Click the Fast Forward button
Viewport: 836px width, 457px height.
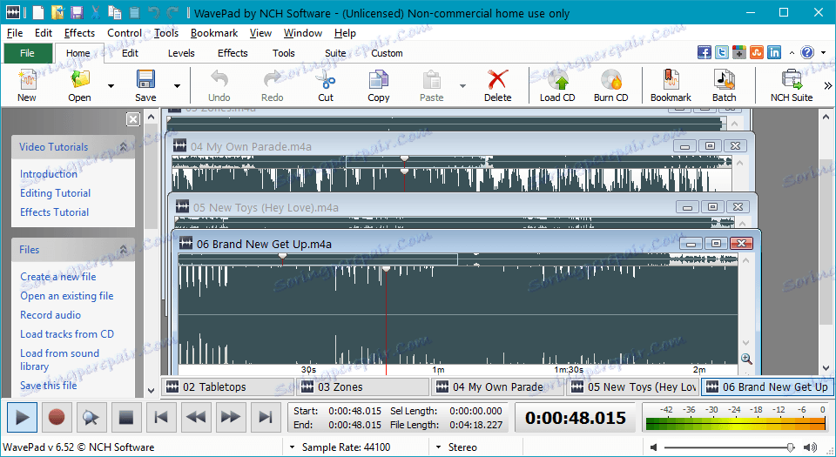230,417
